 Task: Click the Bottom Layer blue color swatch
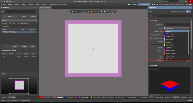65,97
